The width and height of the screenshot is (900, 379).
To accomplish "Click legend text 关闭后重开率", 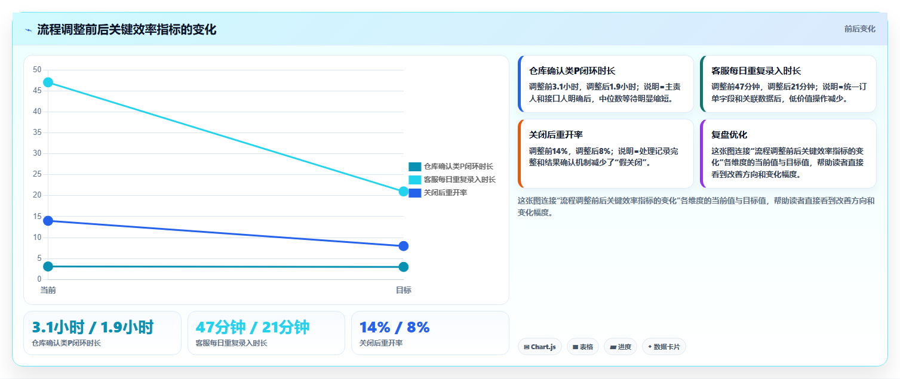I will 446,193.
